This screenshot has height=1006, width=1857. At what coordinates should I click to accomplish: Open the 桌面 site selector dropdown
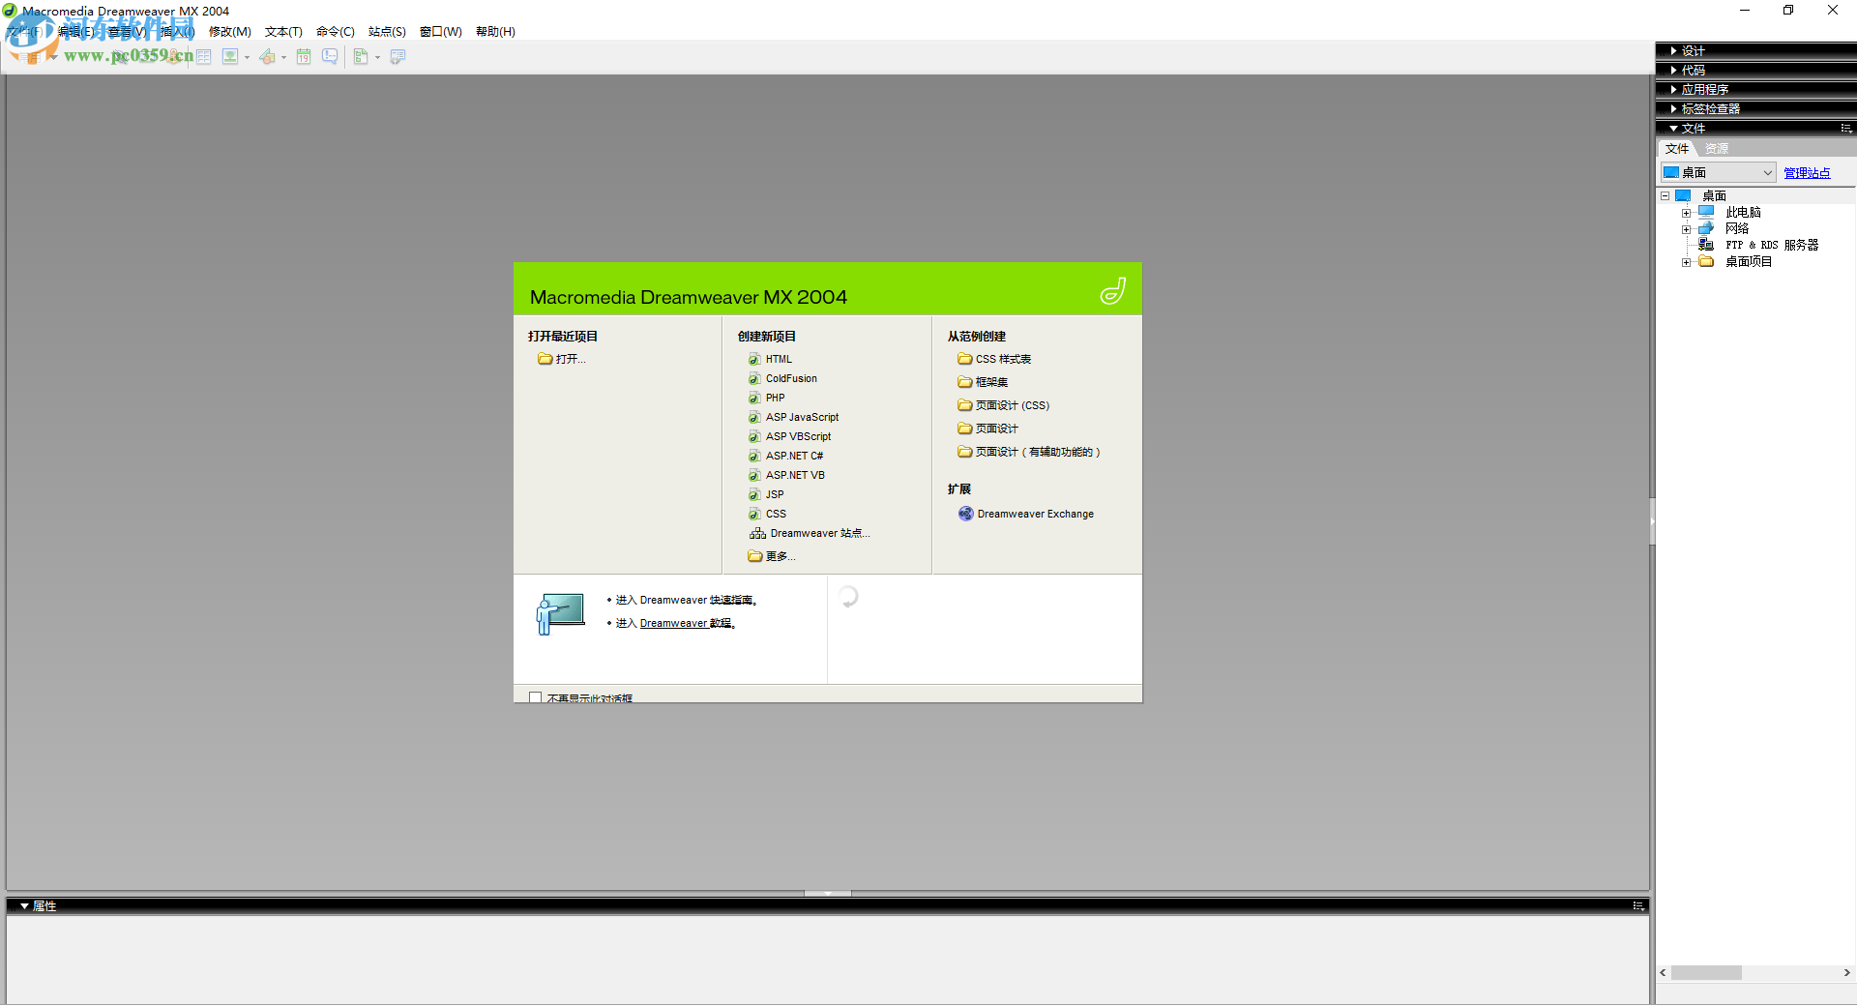[1766, 172]
